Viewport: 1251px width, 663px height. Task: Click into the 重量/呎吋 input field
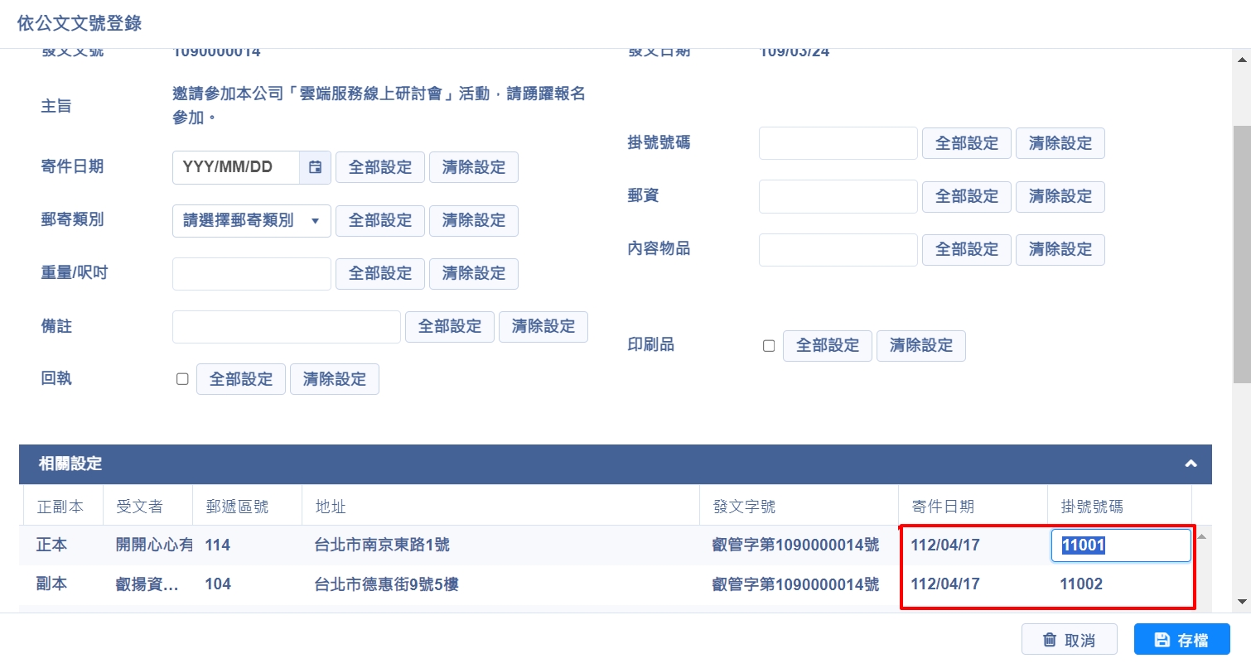click(251, 274)
